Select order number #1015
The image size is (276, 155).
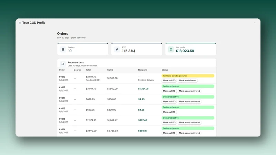coord(62,119)
